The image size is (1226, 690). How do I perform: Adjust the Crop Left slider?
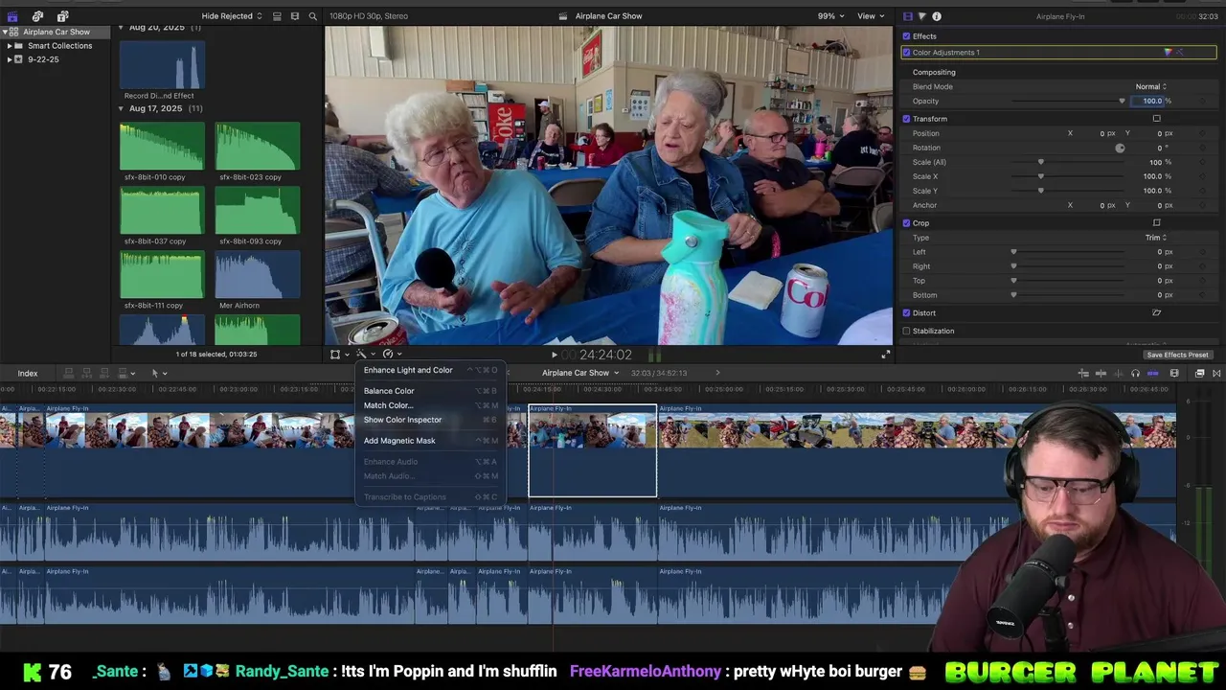1068,252
